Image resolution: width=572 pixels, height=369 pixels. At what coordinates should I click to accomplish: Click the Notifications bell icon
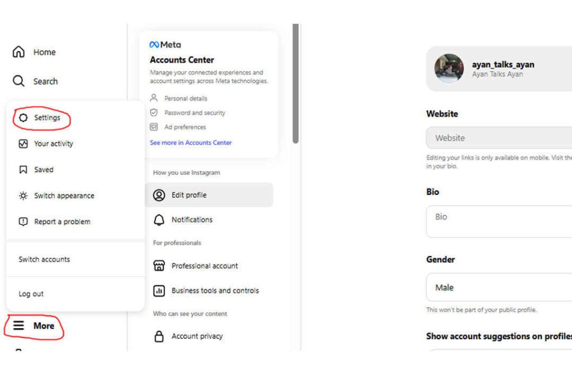(x=159, y=220)
